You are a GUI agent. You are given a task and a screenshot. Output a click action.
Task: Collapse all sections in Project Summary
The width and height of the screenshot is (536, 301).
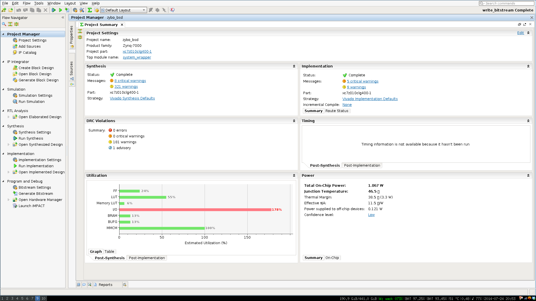tap(80, 31)
